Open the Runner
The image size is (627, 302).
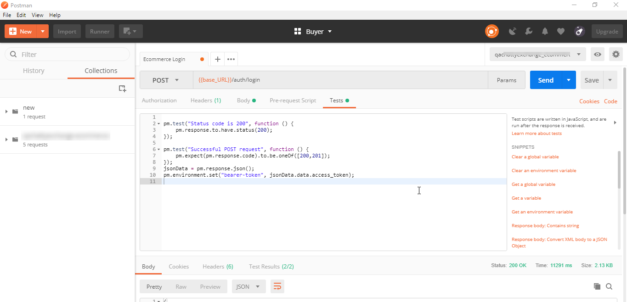(100, 31)
